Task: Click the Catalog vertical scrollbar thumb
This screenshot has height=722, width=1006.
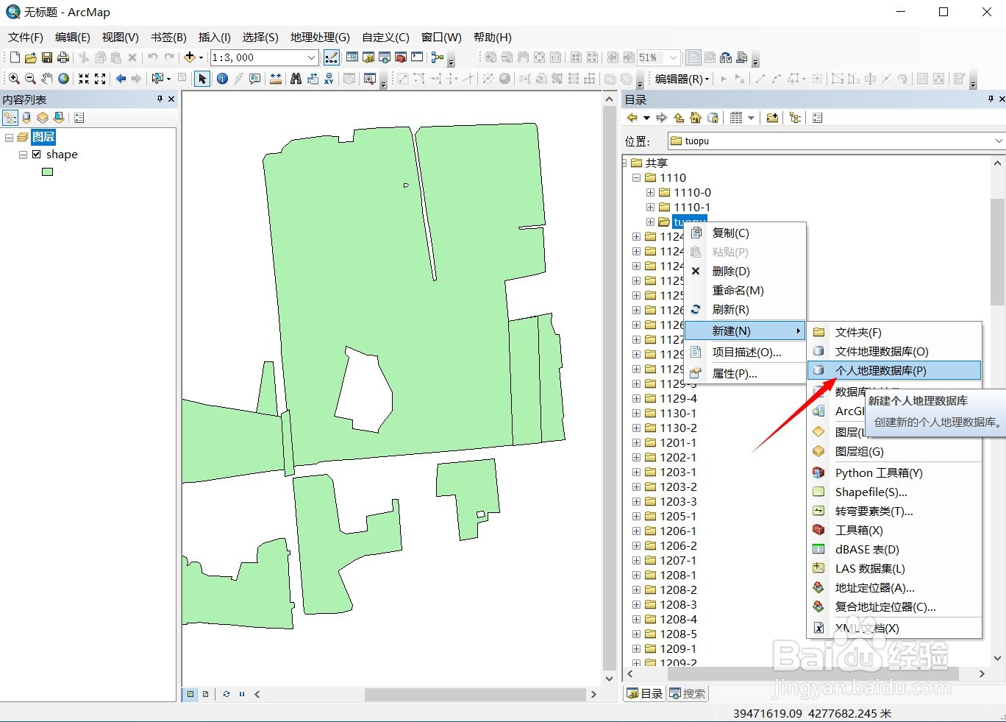Action: (997, 252)
